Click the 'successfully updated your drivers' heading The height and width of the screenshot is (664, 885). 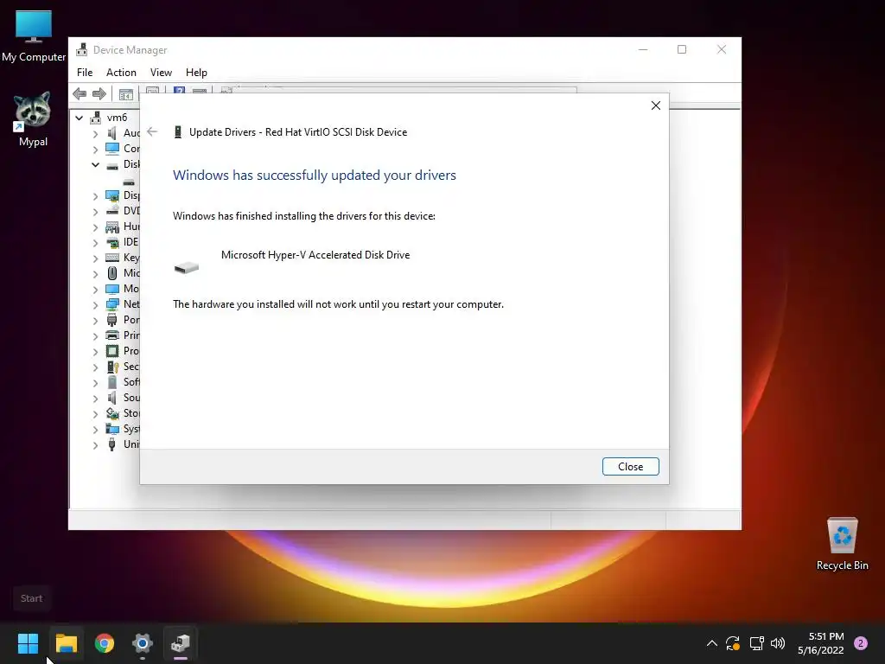315,175
